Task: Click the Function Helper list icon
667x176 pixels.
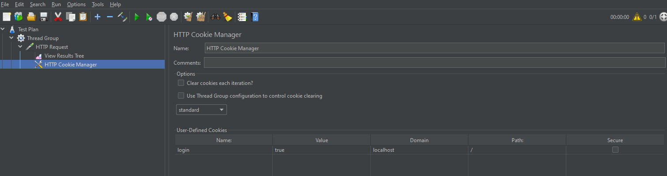Action: click(x=242, y=17)
